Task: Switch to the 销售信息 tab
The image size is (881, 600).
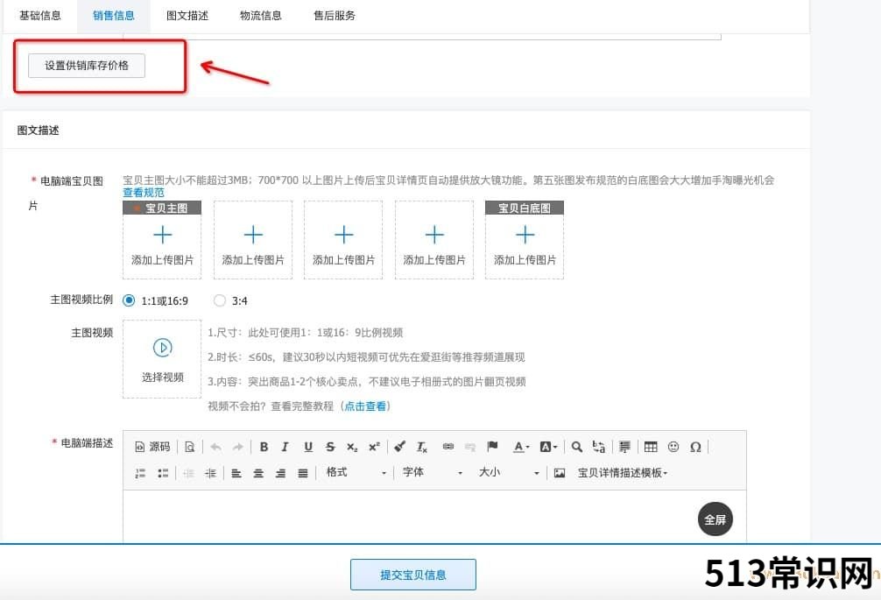Action: [114, 16]
